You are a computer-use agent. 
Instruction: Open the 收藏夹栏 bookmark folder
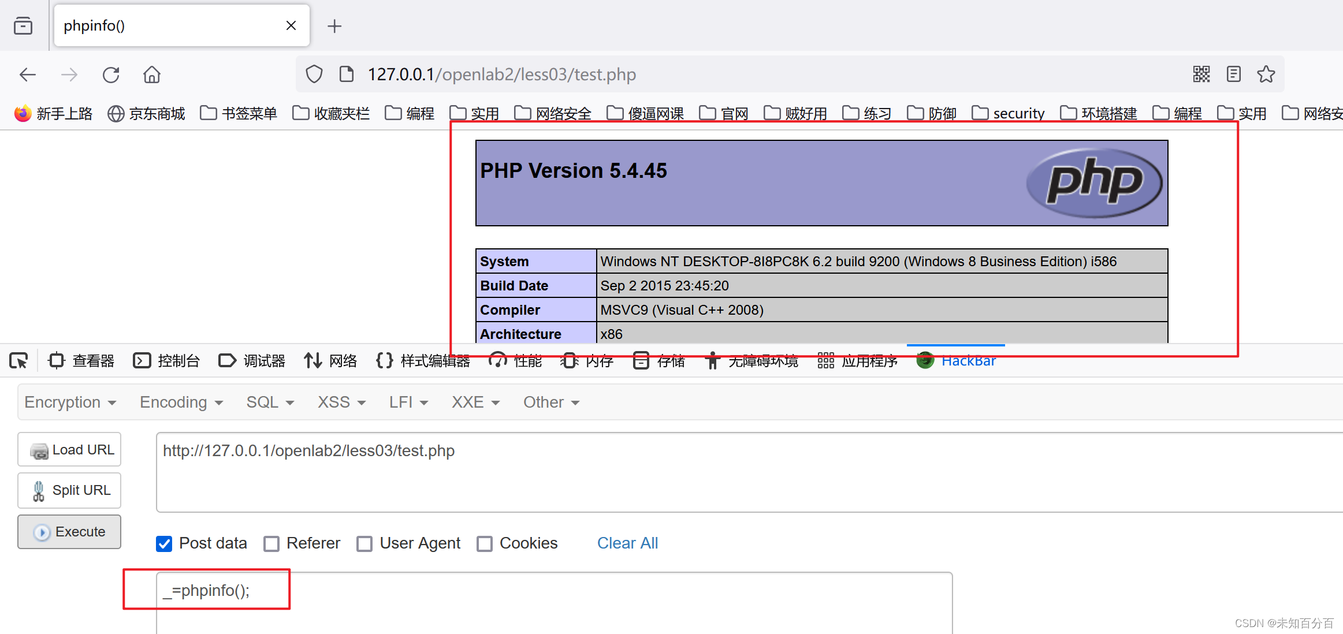pyautogui.click(x=331, y=113)
